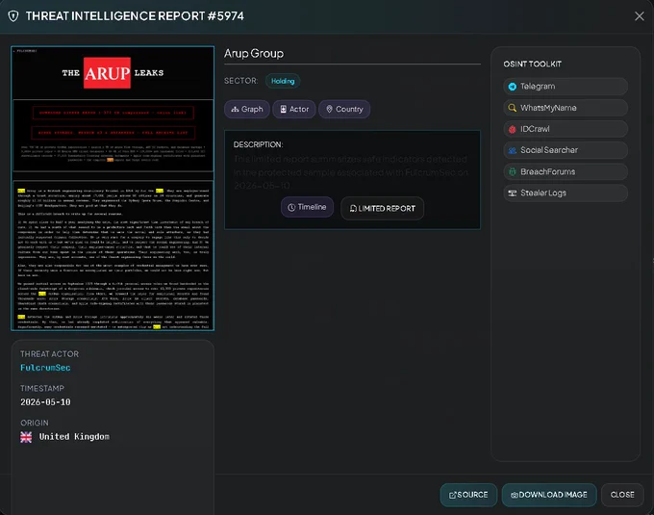Select the United Kingdom origin text
The width and height of the screenshot is (654, 515).
pos(74,436)
